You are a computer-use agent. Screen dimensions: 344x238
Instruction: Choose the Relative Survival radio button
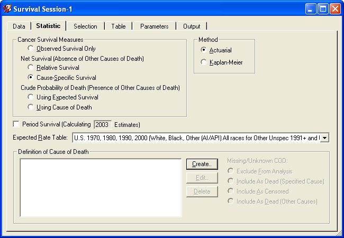[x=31, y=68]
